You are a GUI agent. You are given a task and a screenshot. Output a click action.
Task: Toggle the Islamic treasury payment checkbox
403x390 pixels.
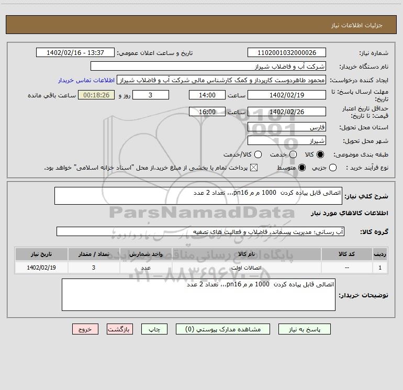pos(254,168)
